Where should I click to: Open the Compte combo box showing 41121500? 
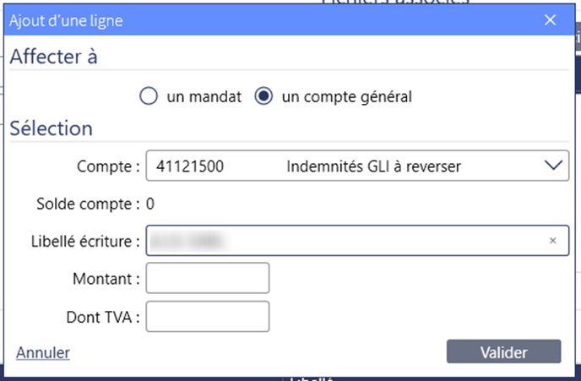[338, 166]
